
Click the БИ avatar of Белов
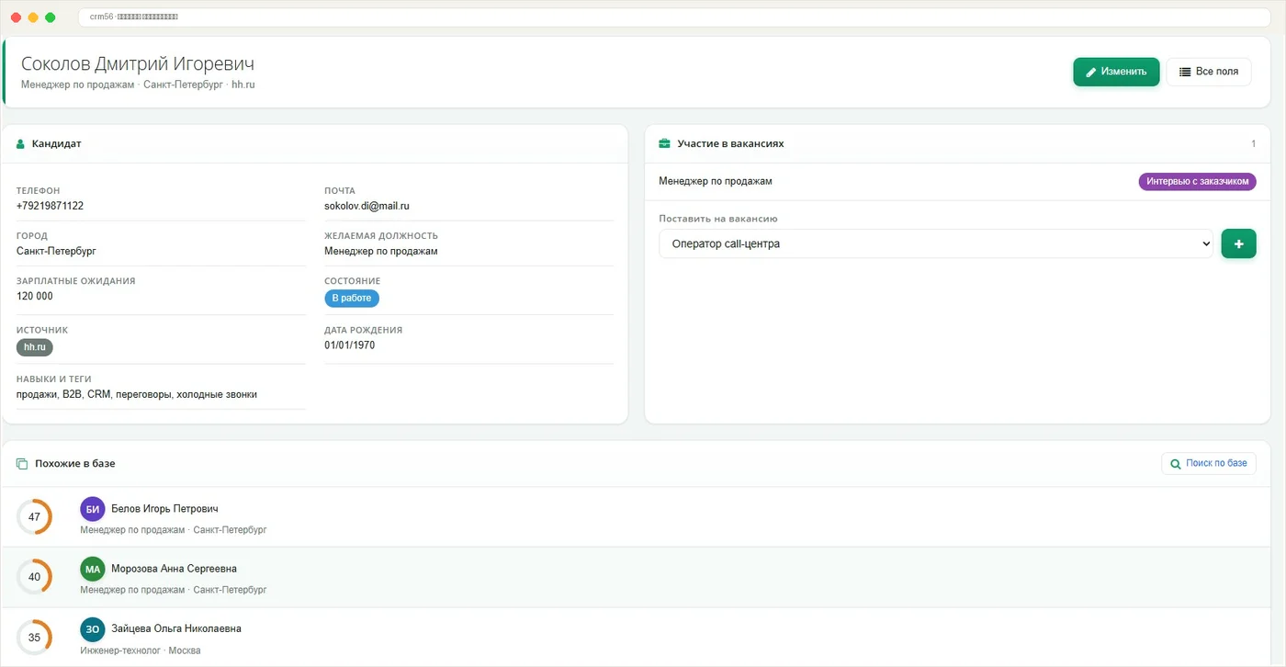93,509
